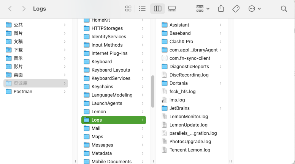Select the Tencent Lemon.log file

tap(192, 150)
